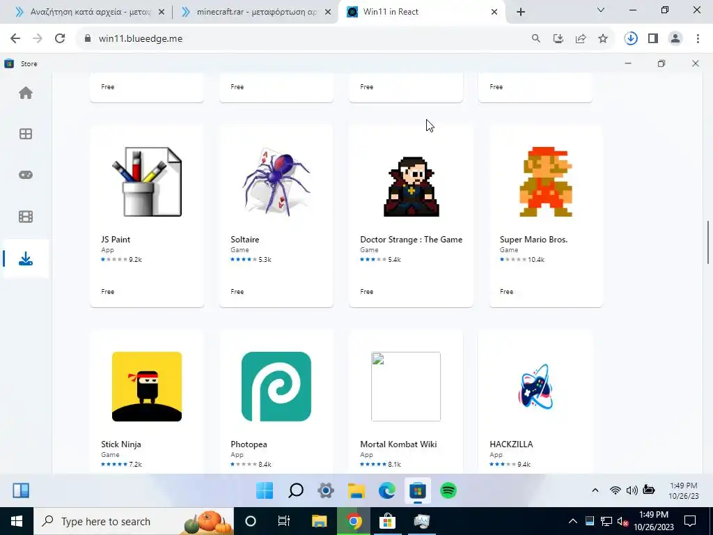Click the HACKZILLA title
The height and width of the screenshot is (535, 713).
point(511,444)
